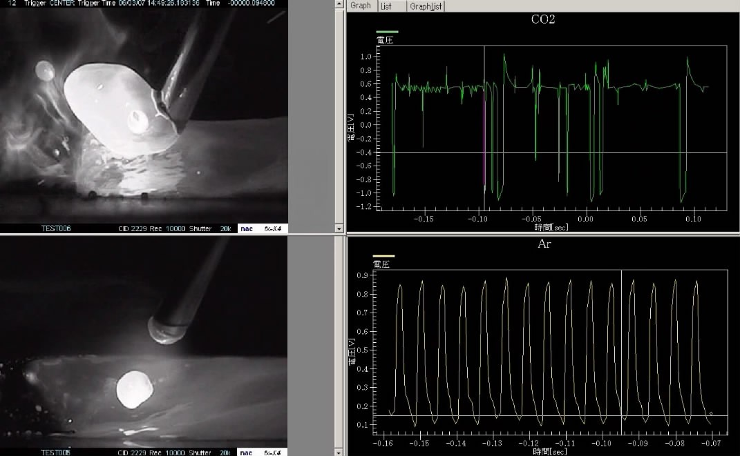740x456 pixels.
Task: Click the TEST005 label on bottom video
Action: tap(56, 453)
